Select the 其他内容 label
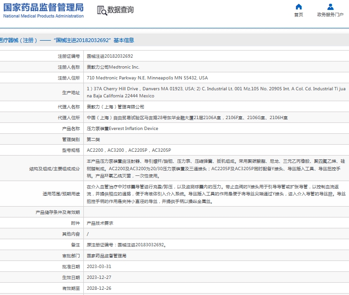349x295 pixels. click(71, 234)
